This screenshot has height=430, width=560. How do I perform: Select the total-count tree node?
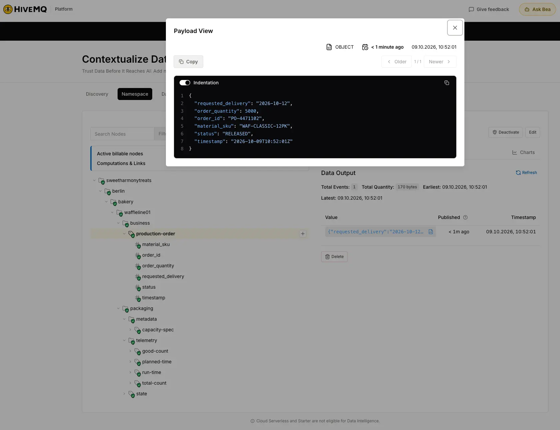(x=154, y=383)
